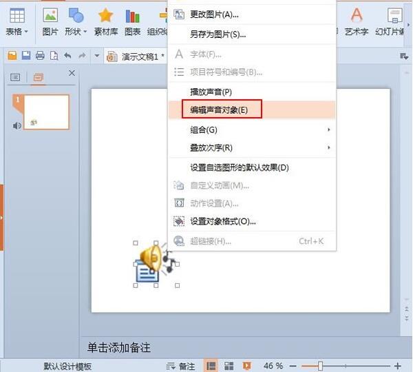Expand the 叠放次序(R) submenu
The height and width of the screenshot is (372, 413).
251,147
